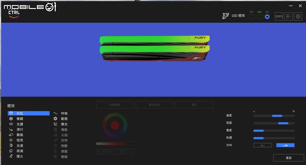306x165 pixels.
Task: Close the FURY CTRL window
Action: click(x=300, y=6)
